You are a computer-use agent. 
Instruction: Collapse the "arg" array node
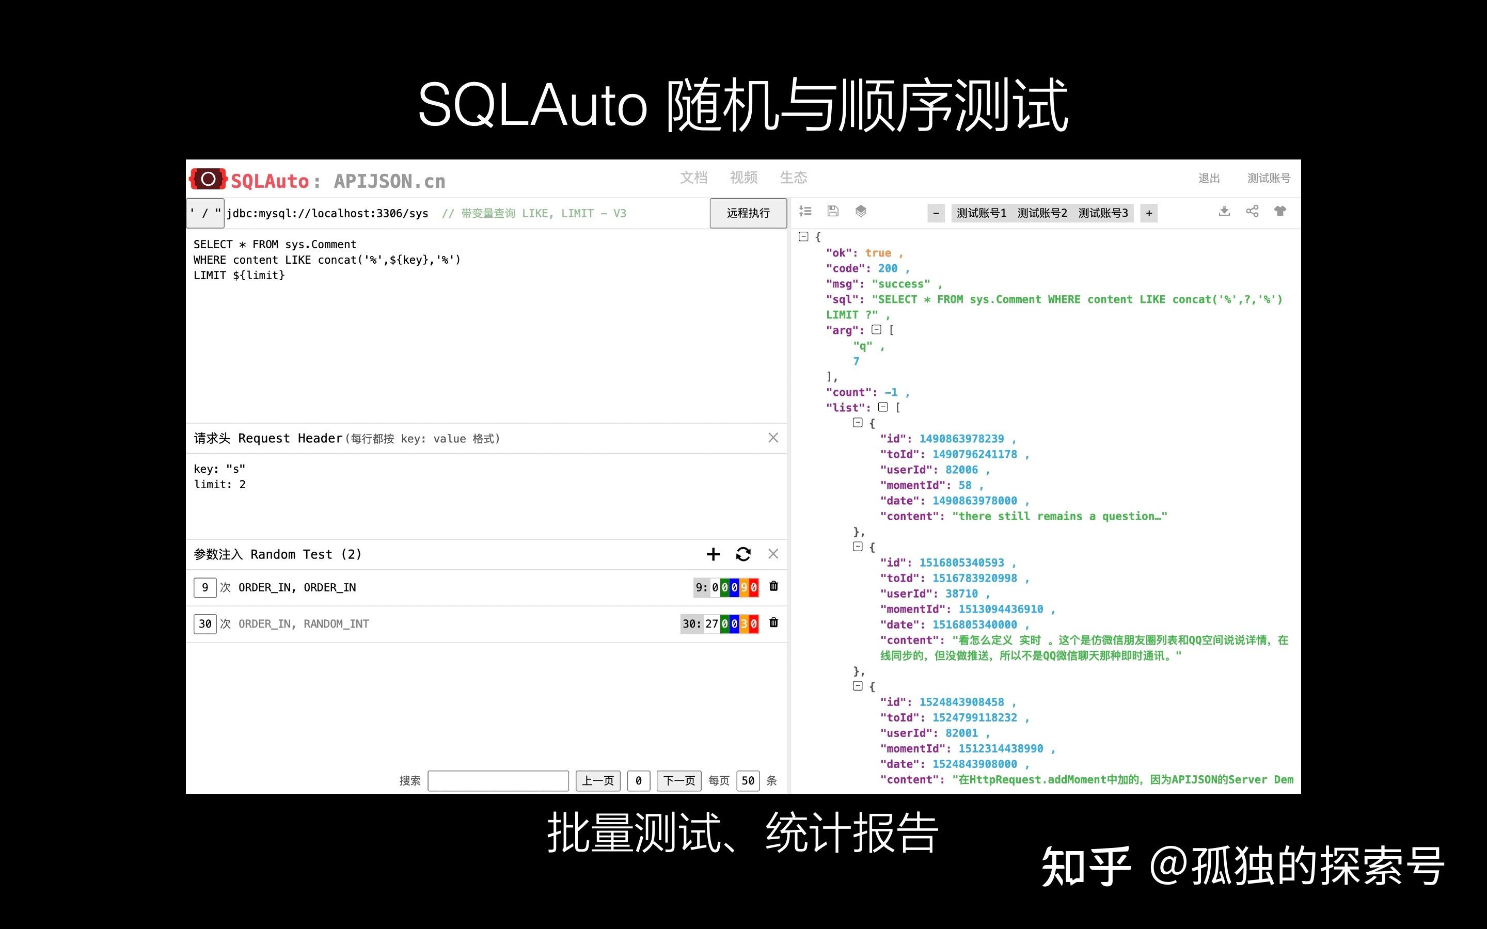click(877, 330)
